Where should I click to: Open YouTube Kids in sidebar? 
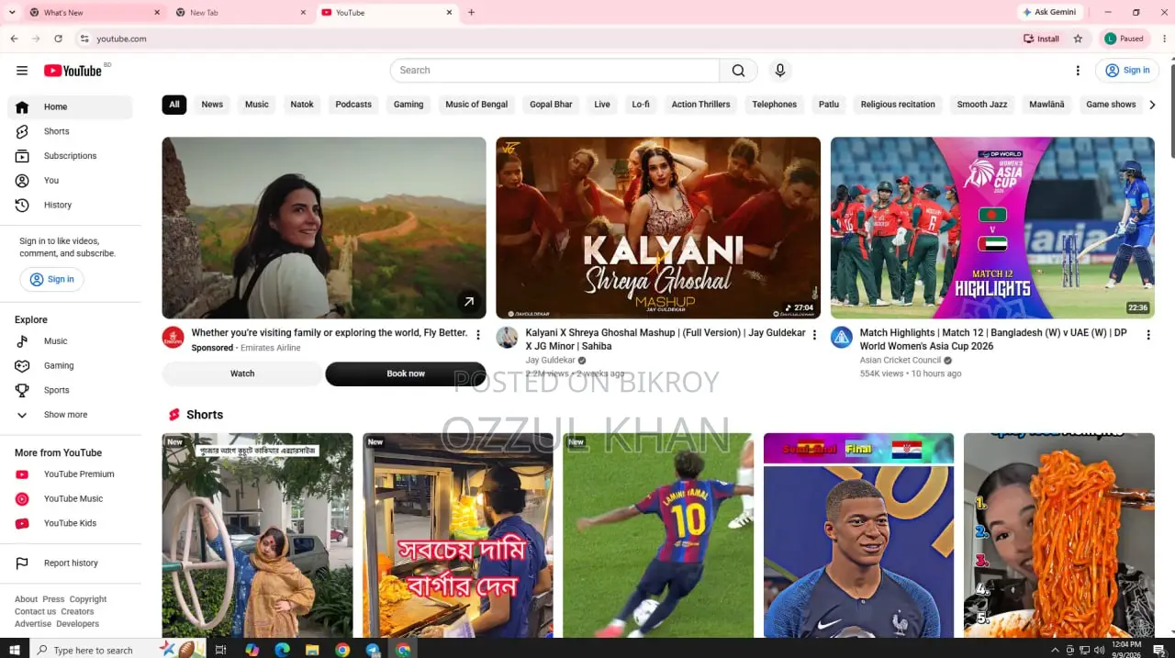pos(70,523)
